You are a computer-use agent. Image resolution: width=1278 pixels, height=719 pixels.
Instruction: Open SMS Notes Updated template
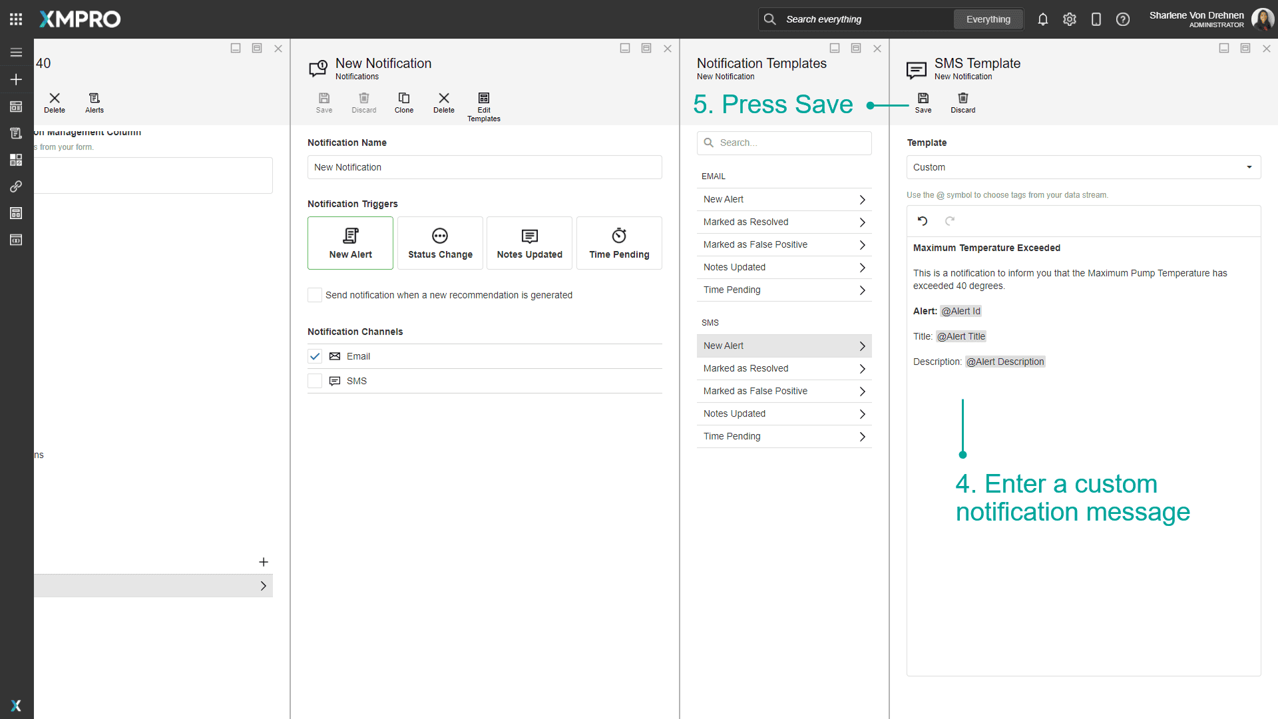783,413
